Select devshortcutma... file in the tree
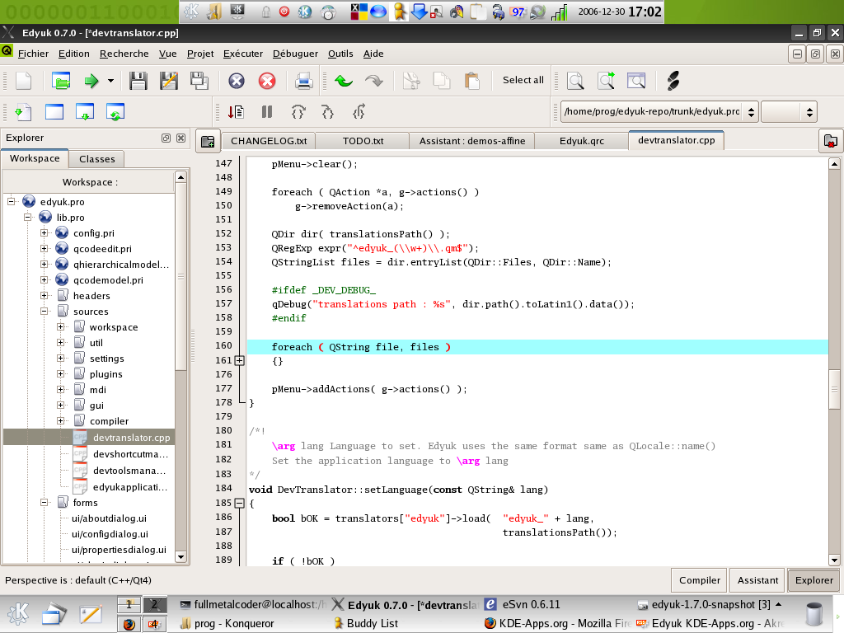This screenshot has width=844, height=633. 130,454
